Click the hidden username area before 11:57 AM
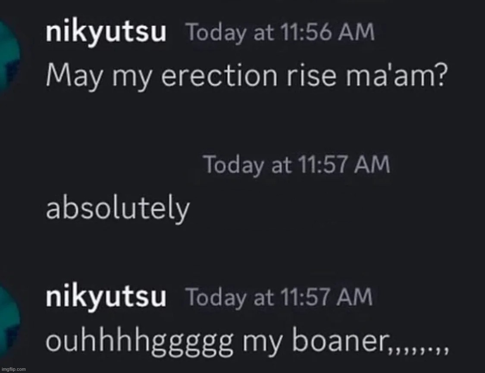This screenshot has height=373, width=485. 121,165
